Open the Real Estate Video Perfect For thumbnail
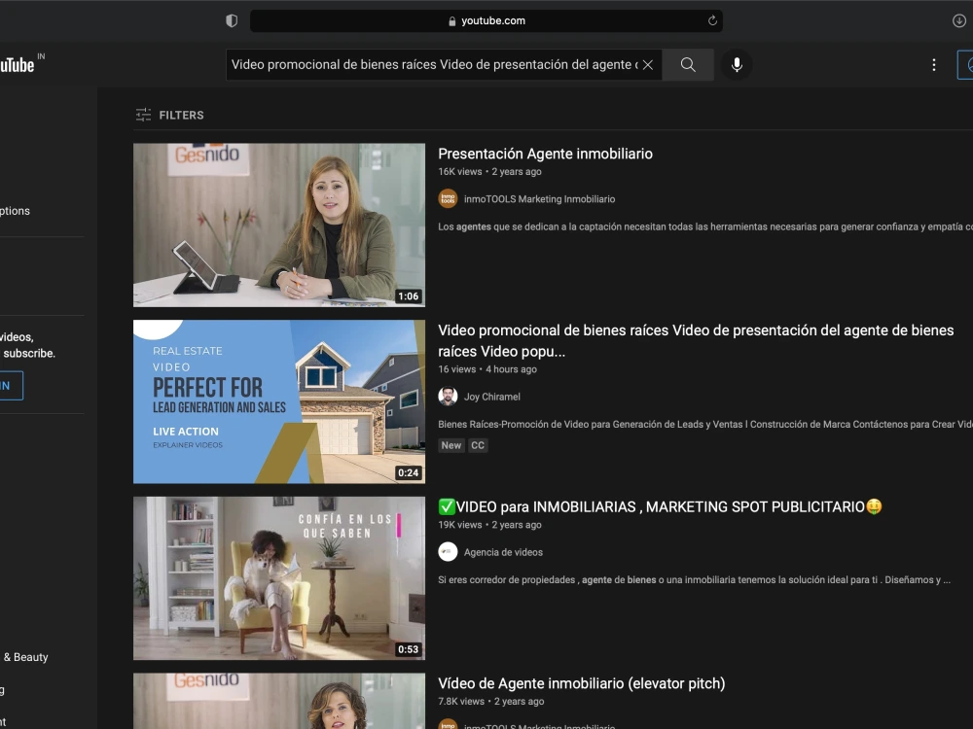The height and width of the screenshot is (729, 973). point(279,401)
